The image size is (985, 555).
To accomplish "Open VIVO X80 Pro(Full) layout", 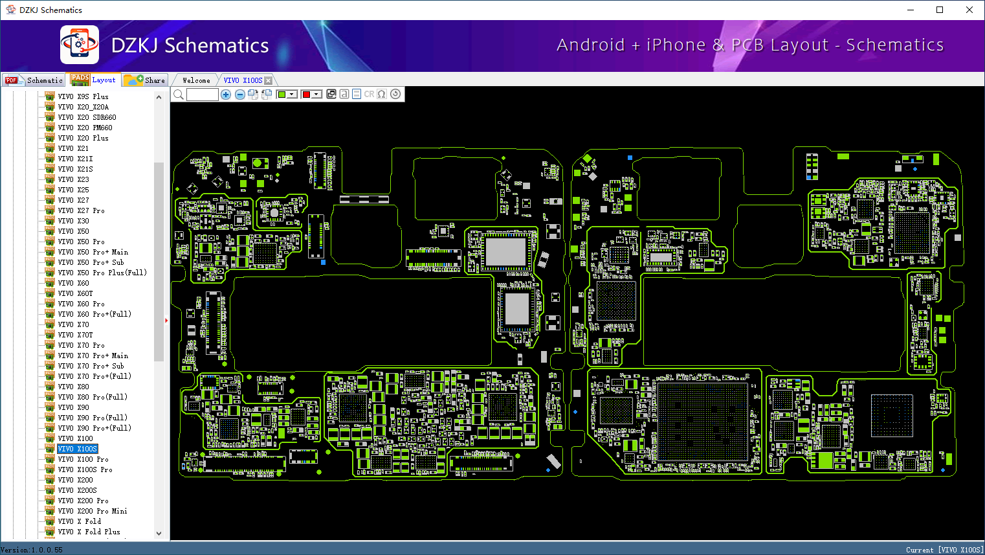I will tap(93, 397).
